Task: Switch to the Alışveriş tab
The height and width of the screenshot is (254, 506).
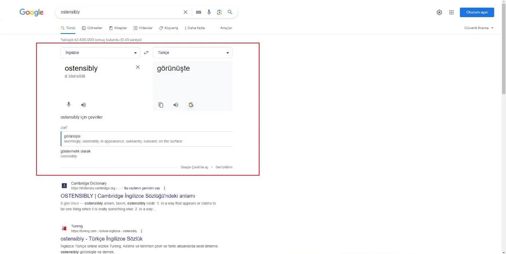Action: tap(168, 28)
